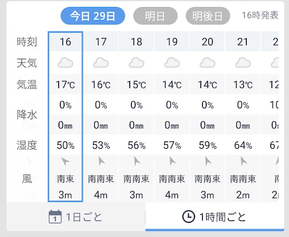Click the 16時発表 announcement time text

260,16
